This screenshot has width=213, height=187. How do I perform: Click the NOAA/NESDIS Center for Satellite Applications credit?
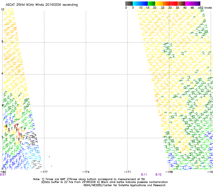(124, 185)
